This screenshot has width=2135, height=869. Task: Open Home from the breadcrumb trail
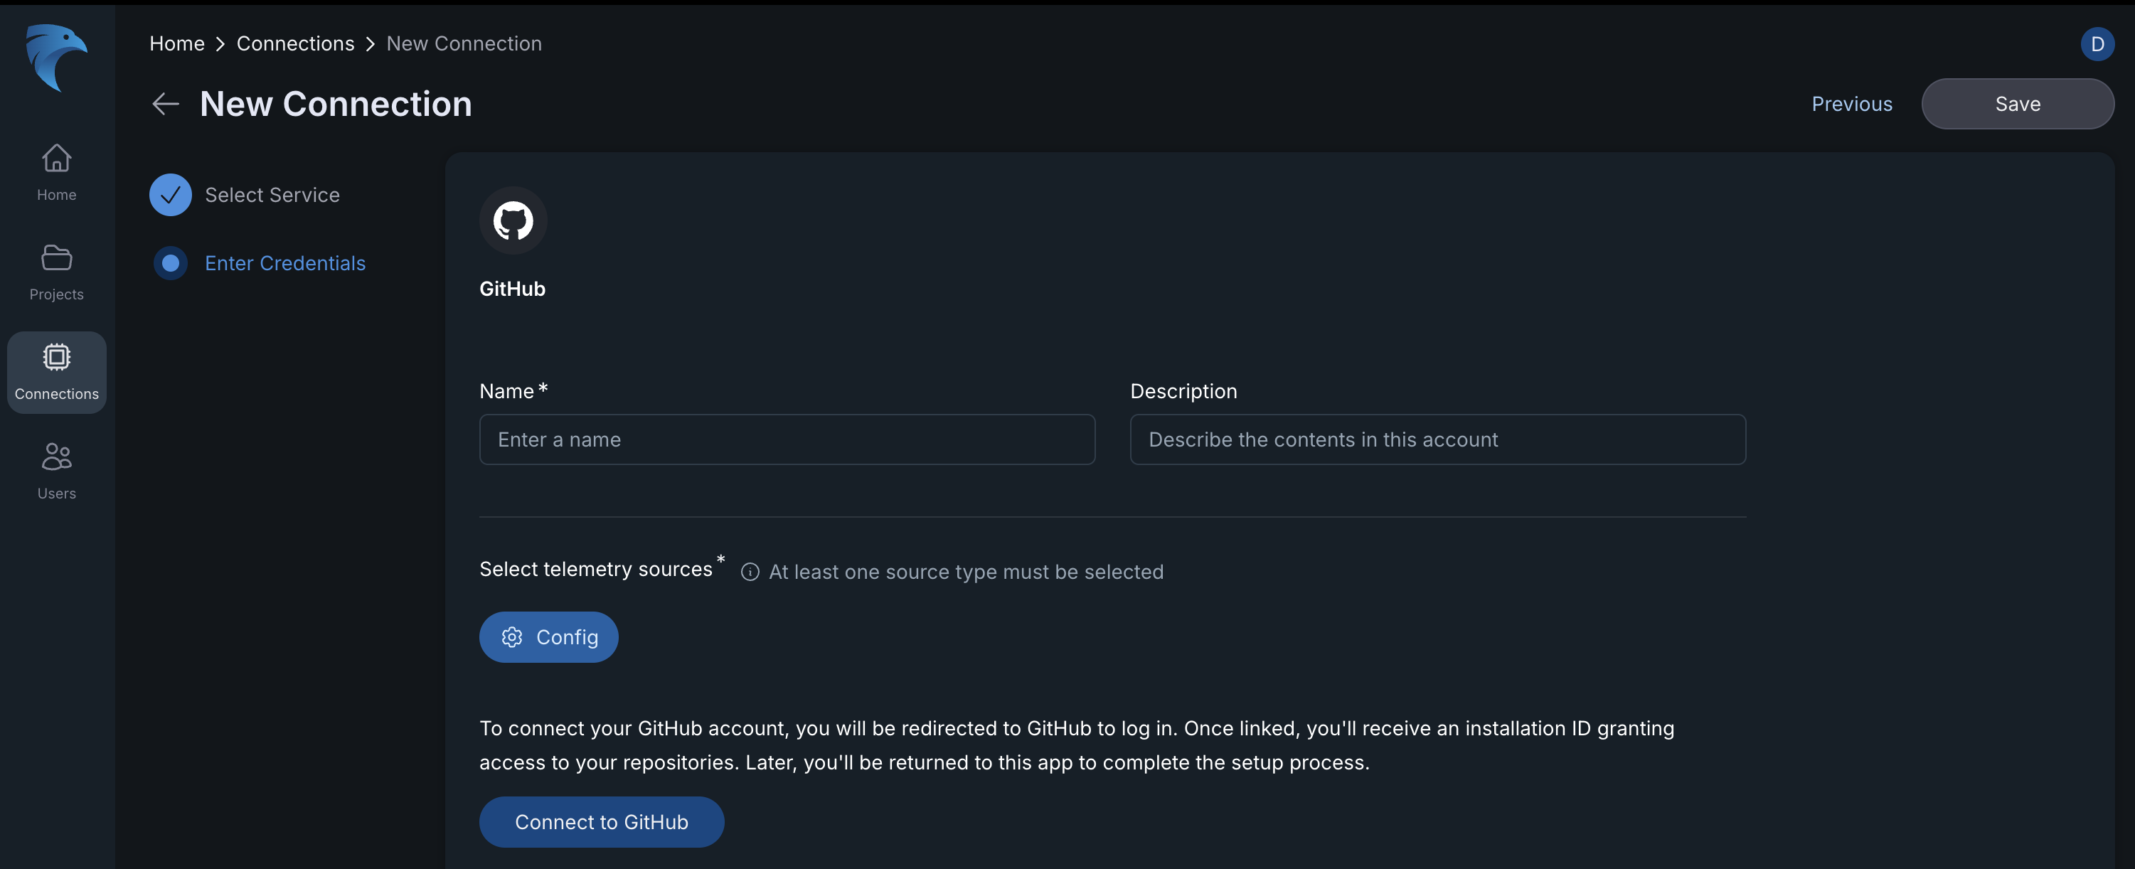click(176, 43)
